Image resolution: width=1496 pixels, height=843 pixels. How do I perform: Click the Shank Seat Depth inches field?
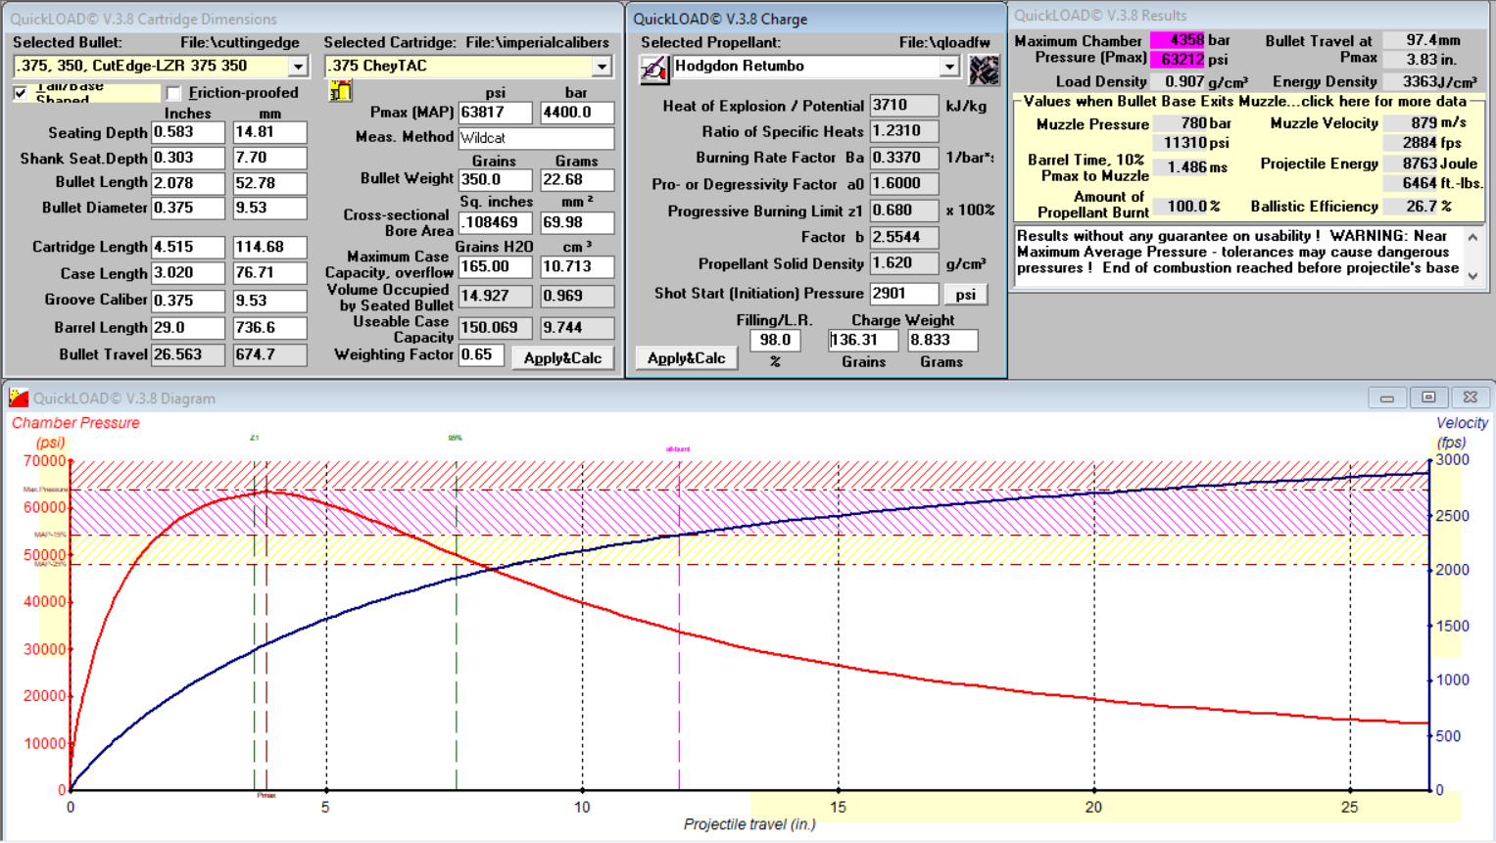[x=188, y=158]
